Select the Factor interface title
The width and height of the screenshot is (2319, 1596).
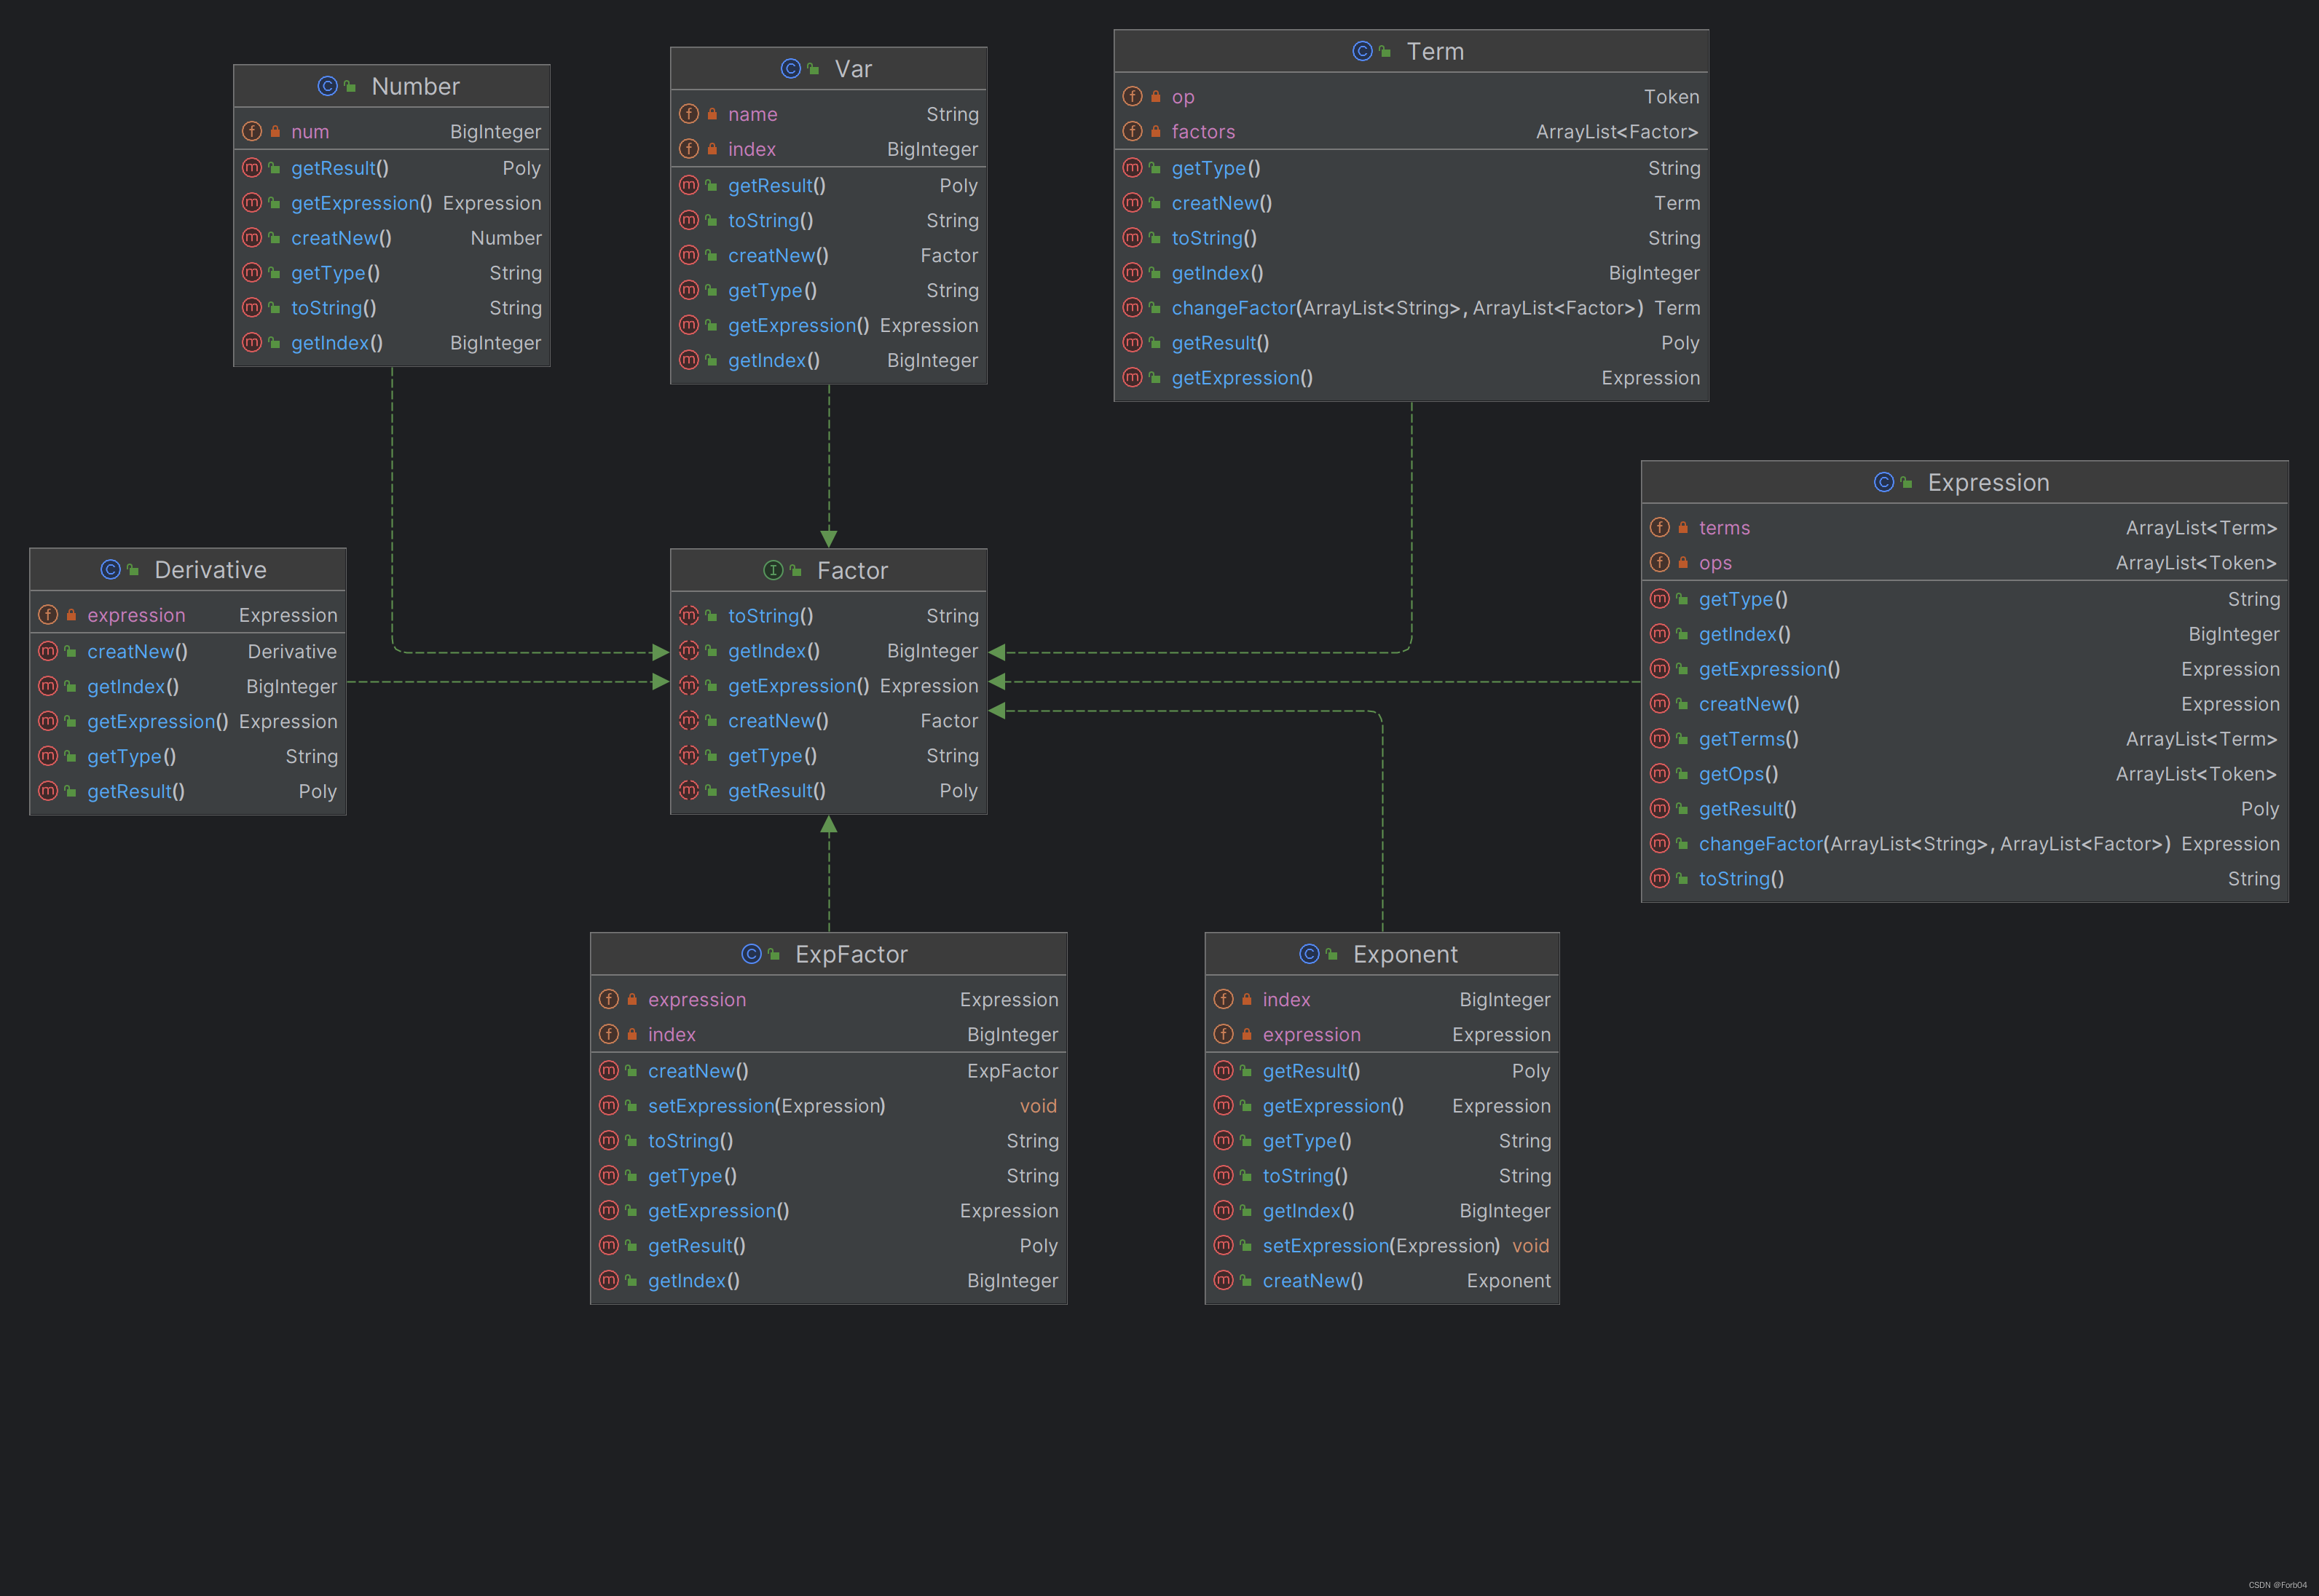click(x=852, y=570)
